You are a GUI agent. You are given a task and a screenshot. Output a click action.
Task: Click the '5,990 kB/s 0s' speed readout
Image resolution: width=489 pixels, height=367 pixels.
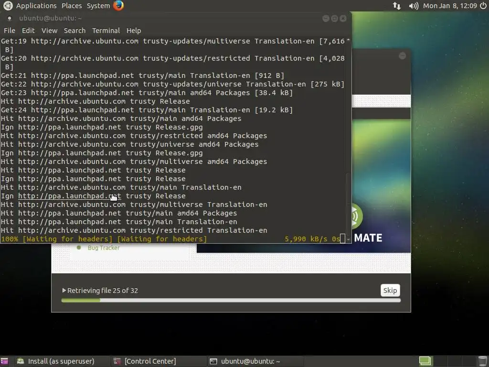click(312, 239)
